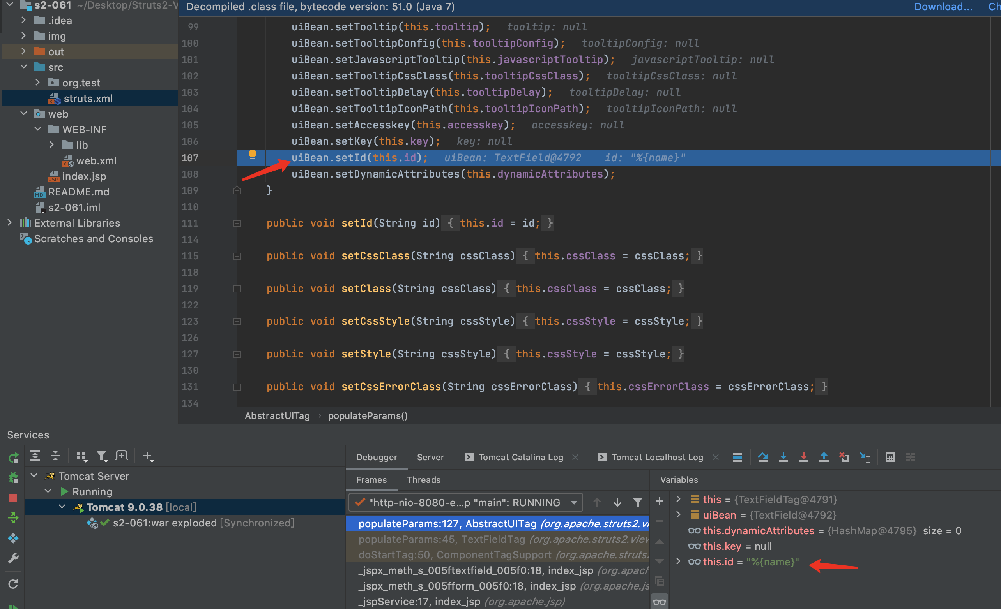Toggle Show Watches glasses button in Variables
The image size is (1001, 609).
click(660, 602)
